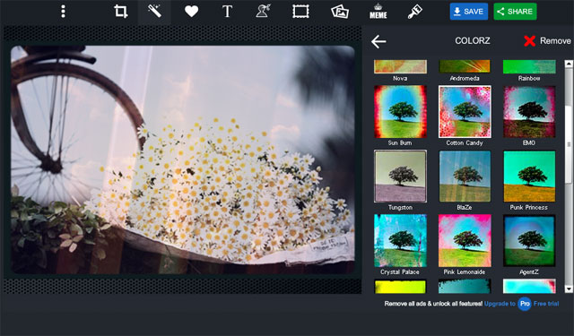Remove the applied Colorz effect

point(547,41)
